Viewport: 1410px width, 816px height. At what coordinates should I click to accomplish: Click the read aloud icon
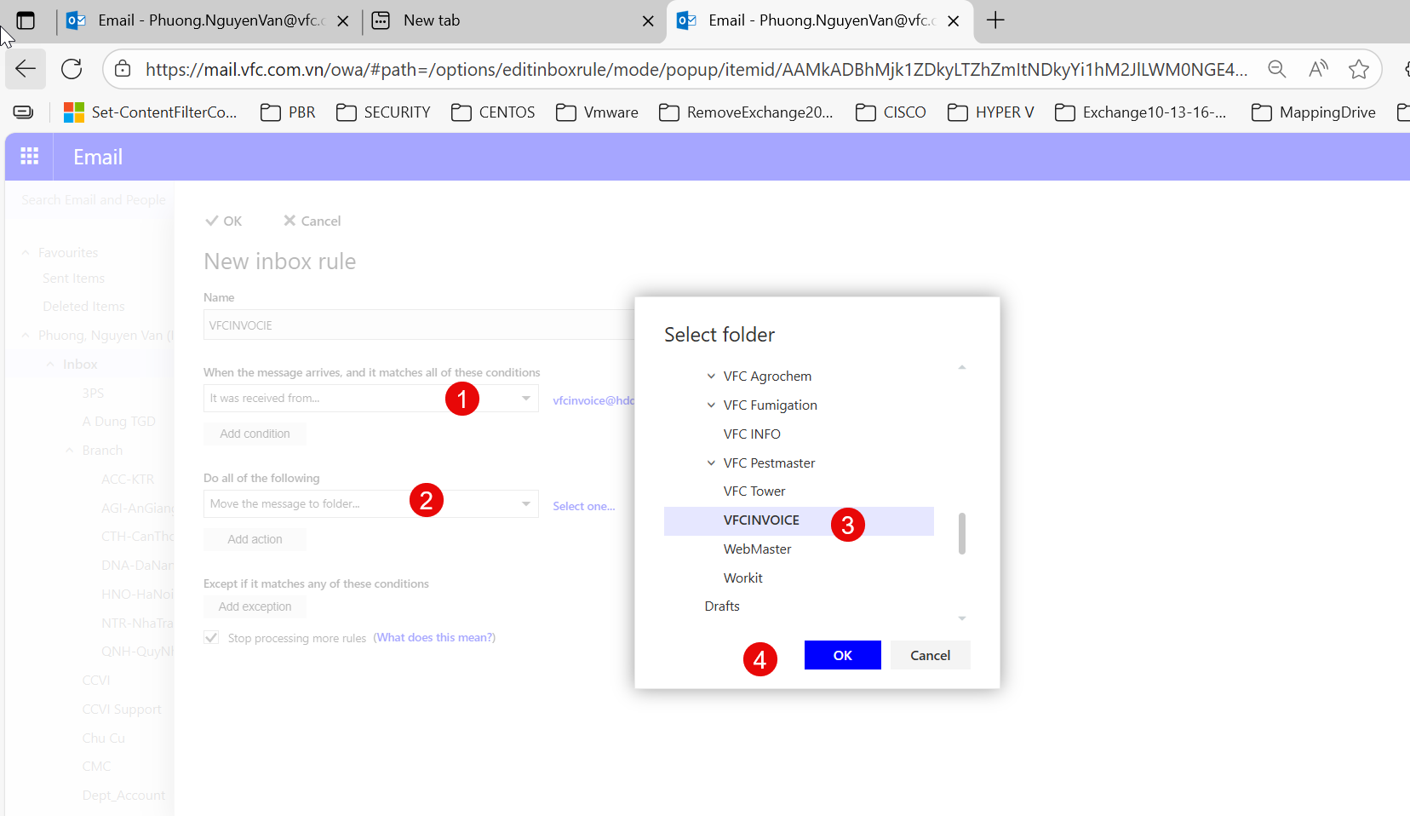point(1318,69)
